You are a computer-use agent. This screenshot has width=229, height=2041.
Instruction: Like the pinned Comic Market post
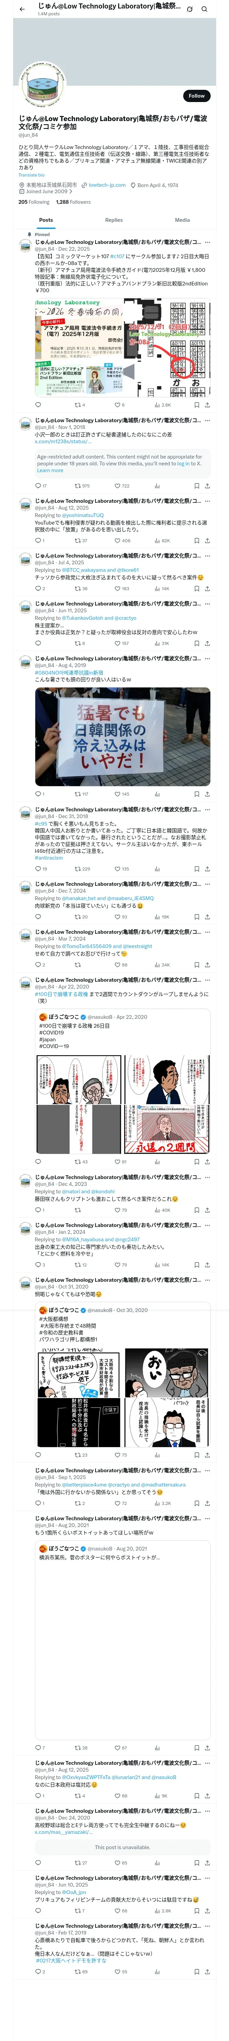pyautogui.click(x=118, y=405)
